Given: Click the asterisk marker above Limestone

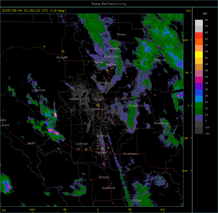Looking at the screenshot, I should click(x=39, y=88).
